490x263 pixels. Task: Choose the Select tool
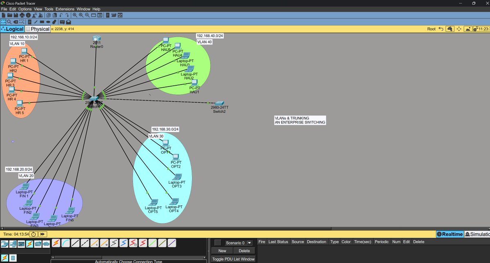pyautogui.click(x=3, y=22)
